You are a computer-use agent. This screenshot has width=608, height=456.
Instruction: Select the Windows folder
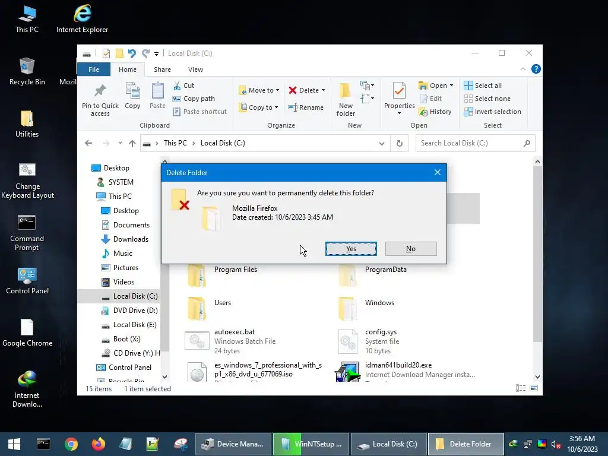pos(366,308)
